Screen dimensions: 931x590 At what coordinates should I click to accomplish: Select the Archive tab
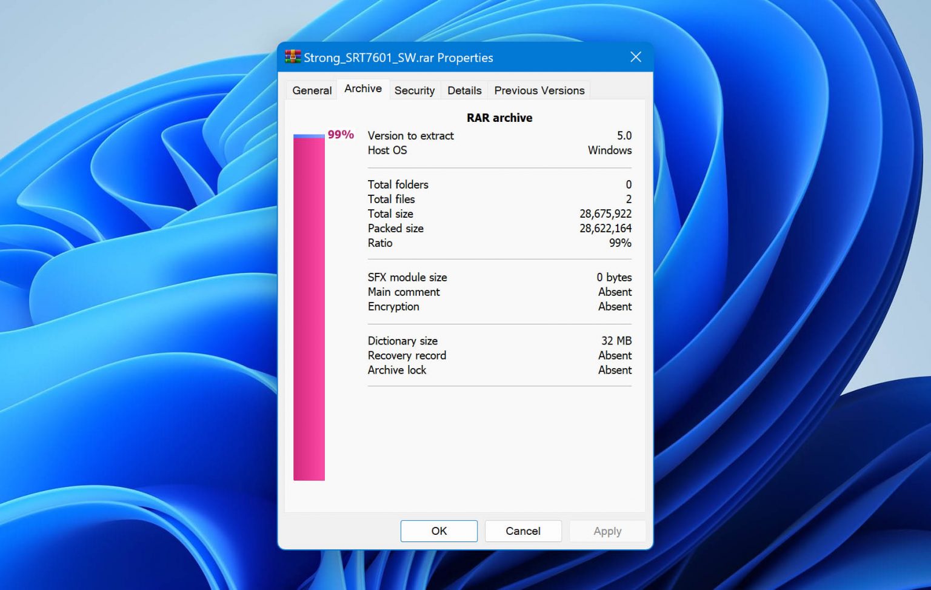(362, 88)
